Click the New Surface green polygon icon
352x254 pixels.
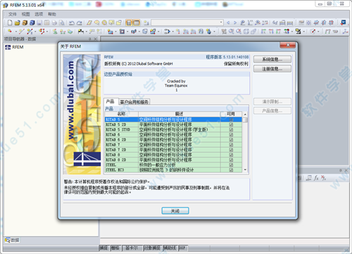pos(70,31)
